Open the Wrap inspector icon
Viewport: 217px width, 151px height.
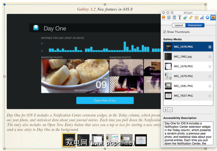[x=174, y=17]
